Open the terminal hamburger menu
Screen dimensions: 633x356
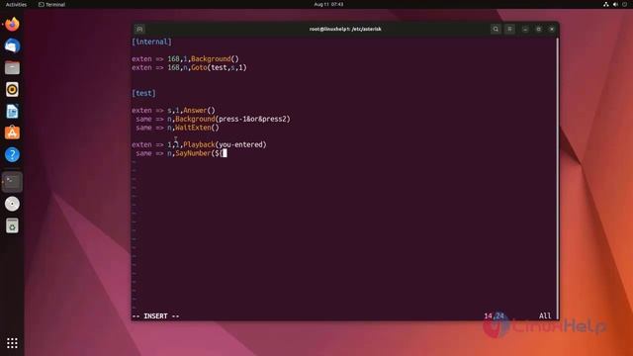click(x=510, y=29)
